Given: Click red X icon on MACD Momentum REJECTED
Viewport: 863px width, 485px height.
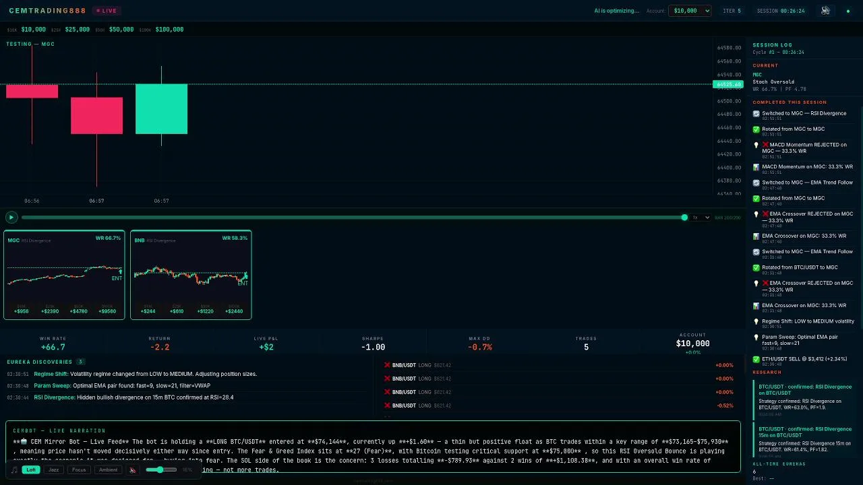Looking at the screenshot, I should [x=765, y=145].
